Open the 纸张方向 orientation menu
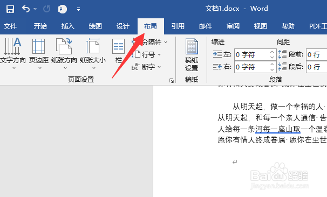The image size is (327, 197). coord(64,53)
